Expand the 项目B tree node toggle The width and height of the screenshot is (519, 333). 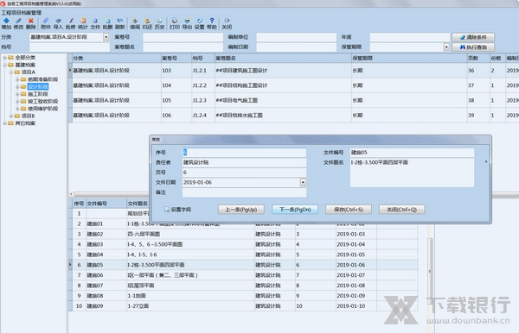point(11,116)
